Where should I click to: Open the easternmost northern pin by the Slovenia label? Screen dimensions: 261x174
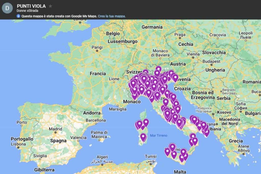[x=175, y=78]
